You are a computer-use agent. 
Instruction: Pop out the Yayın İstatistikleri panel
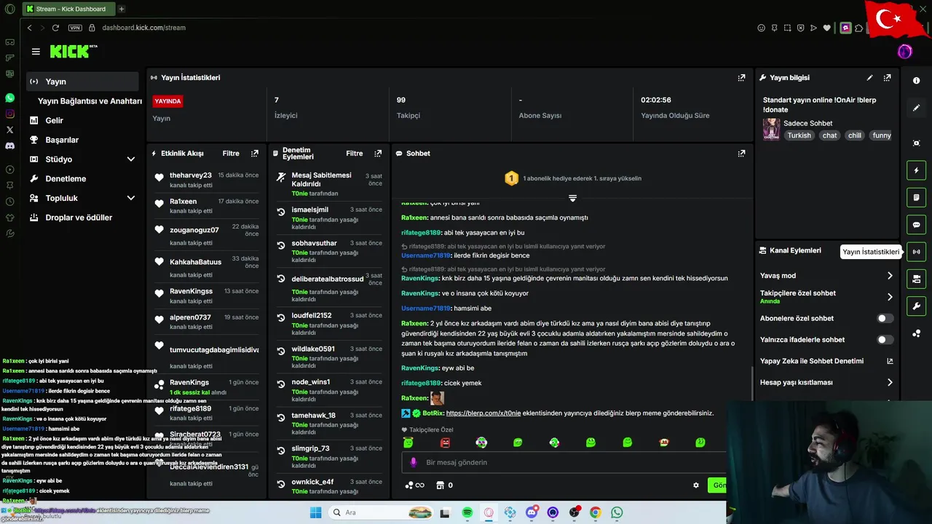741,78
